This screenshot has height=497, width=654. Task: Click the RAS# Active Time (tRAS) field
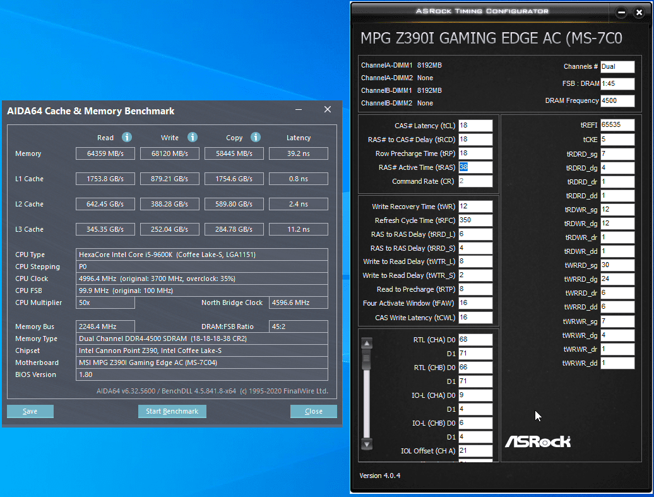(x=475, y=167)
